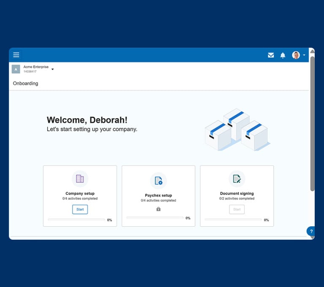The image size is (324, 287).
Task: Click the Onboarding page heading
Action: 25,83
